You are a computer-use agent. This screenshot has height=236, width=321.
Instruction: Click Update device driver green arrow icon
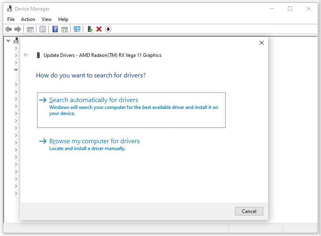90,29
